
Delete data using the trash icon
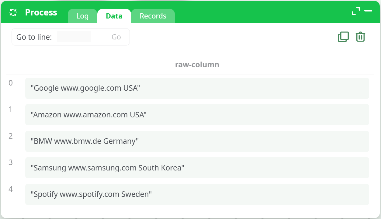coord(360,37)
